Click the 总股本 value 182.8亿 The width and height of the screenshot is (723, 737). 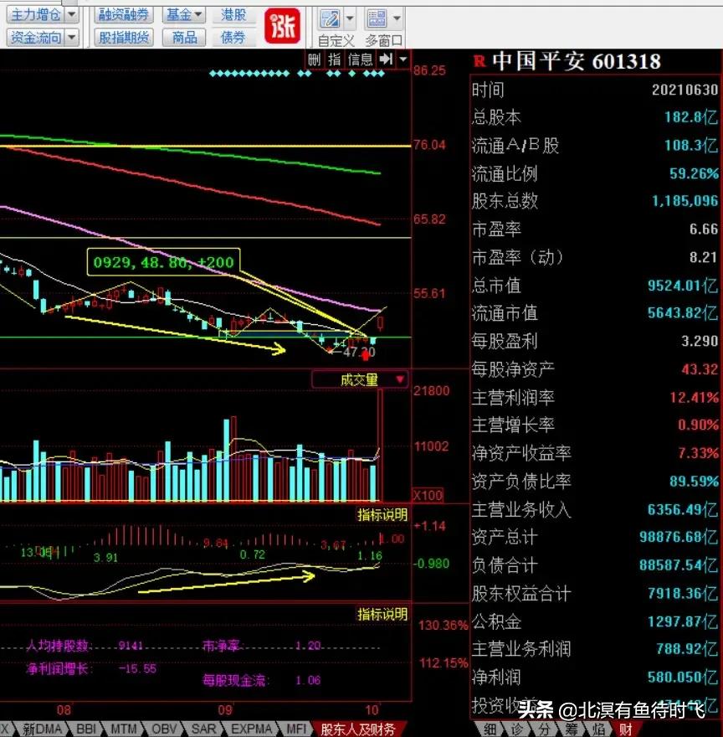(x=691, y=117)
